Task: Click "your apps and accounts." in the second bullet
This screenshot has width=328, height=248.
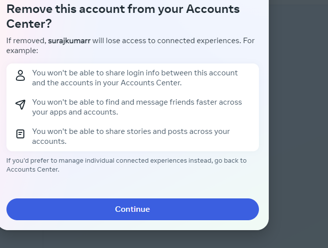Action: (x=75, y=112)
